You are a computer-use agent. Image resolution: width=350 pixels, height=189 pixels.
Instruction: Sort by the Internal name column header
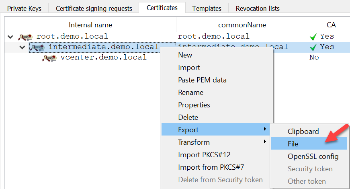[90, 25]
